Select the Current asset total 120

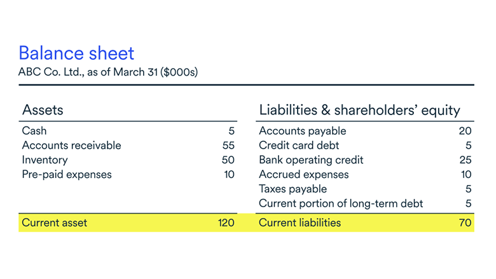point(226,222)
